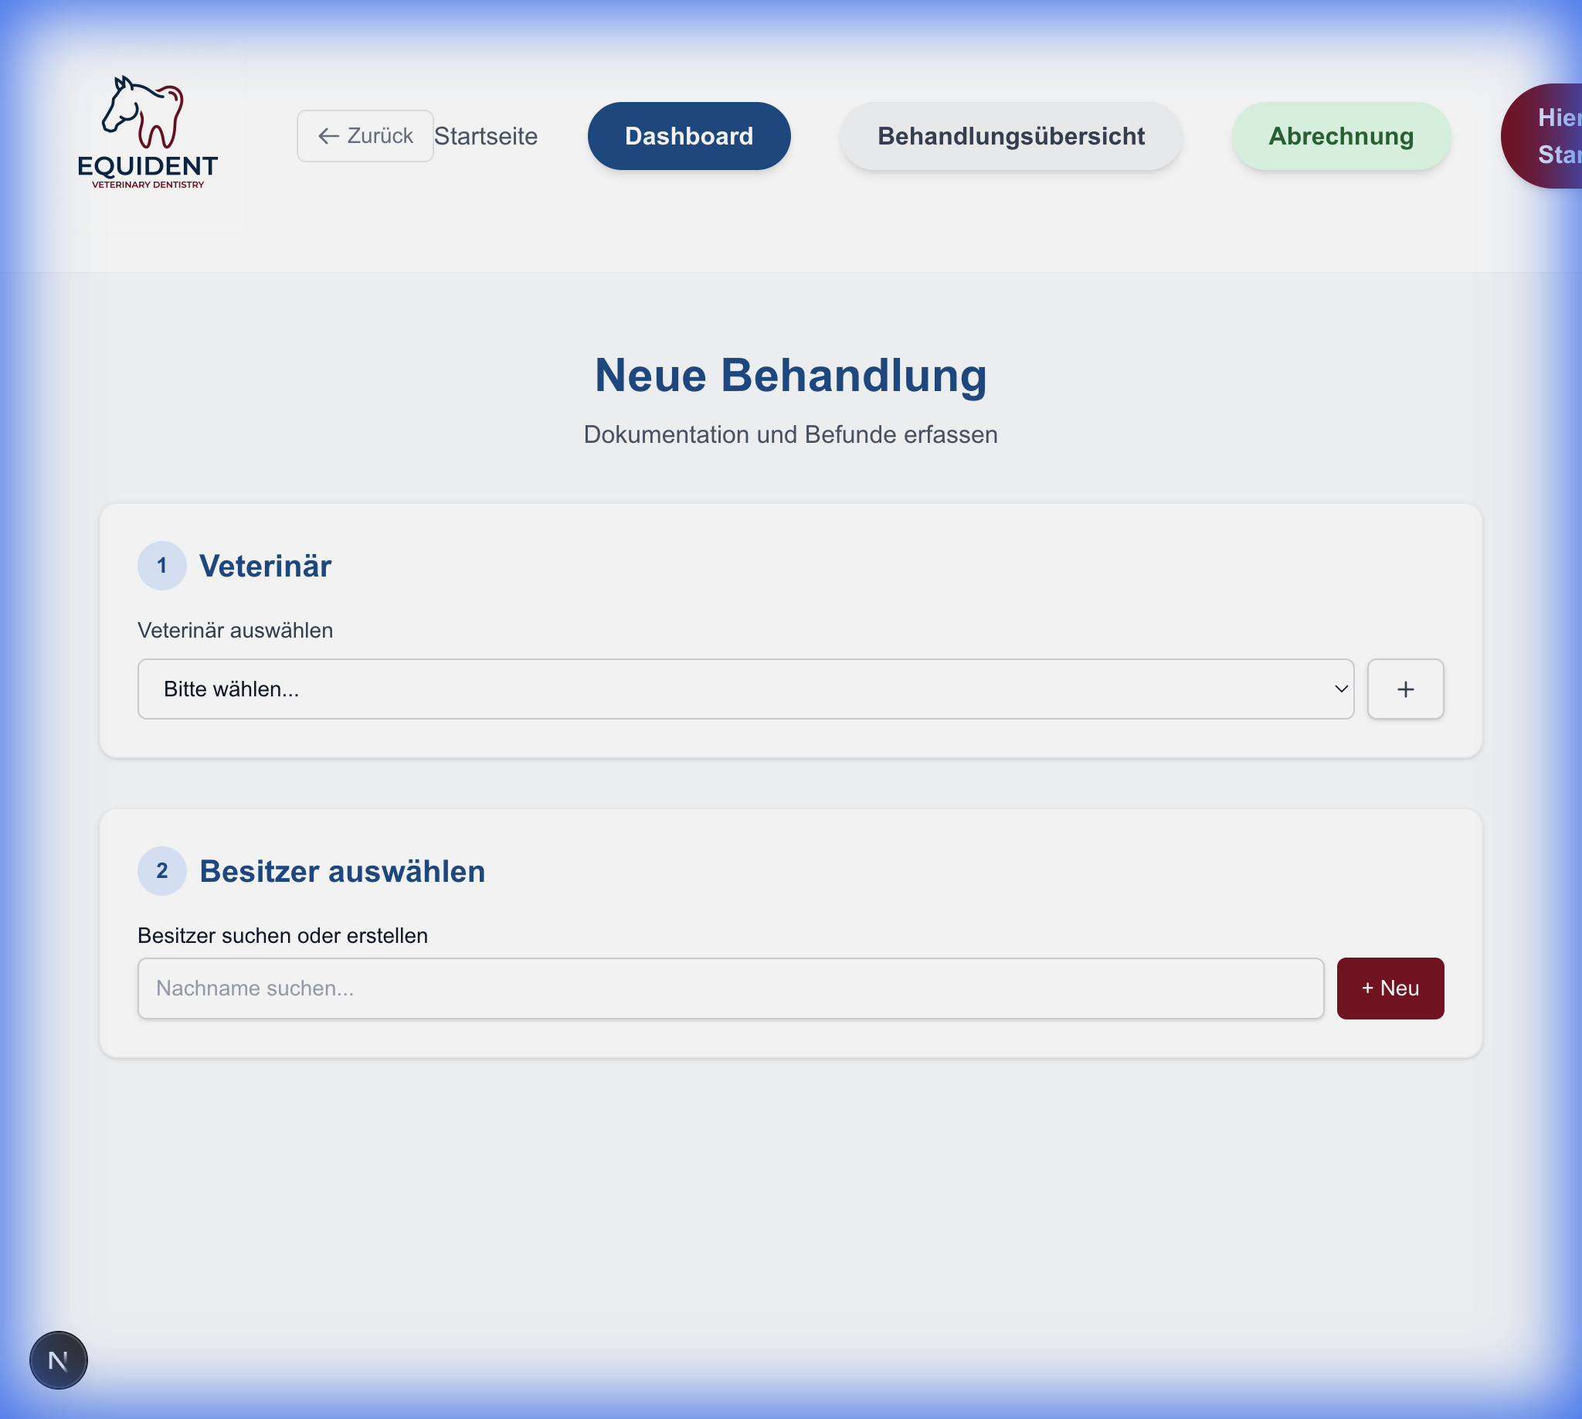Open the Startseite link
1582x1419 pixels.
(x=486, y=137)
